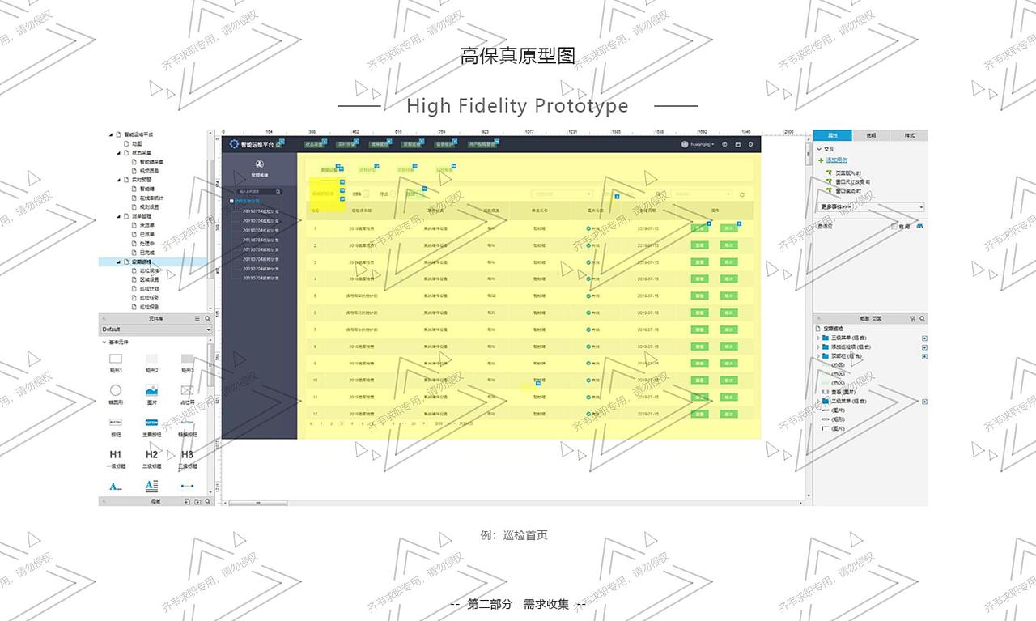Add a folder in the 母版 masters panel
Viewport: 1036px width, 621px height.
tap(197, 502)
